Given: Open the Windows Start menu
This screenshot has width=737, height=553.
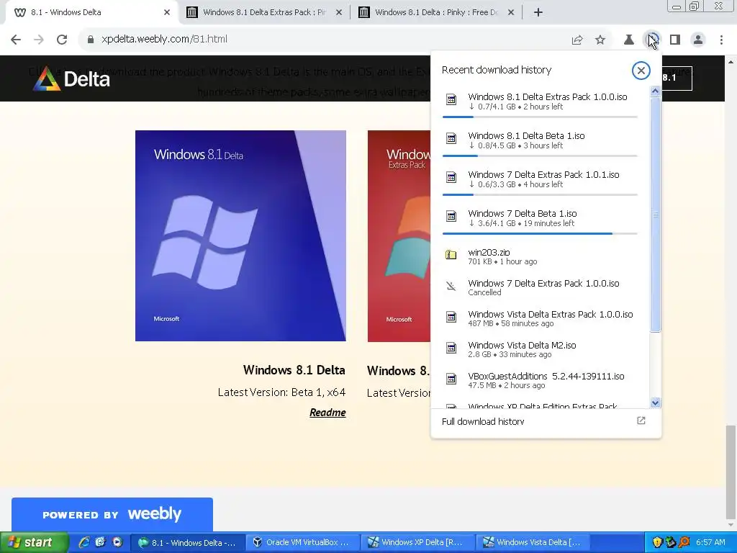Looking at the screenshot, I should (35, 542).
